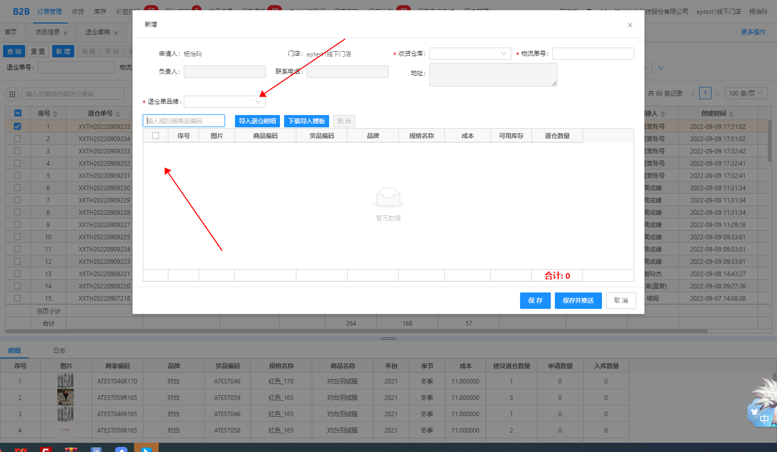The width and height of the screenshot is (777, 452).
Task: Click the sort icon beside 序号 header
Action: pos(55,114)
